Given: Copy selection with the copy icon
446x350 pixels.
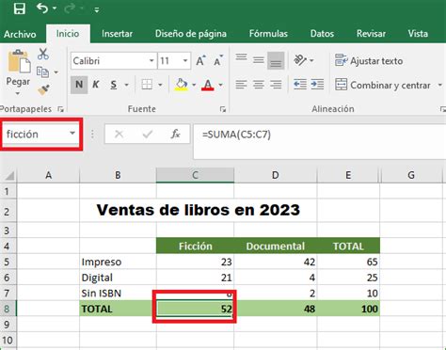Looking at the screenshot, I should (x=42, y=72).
